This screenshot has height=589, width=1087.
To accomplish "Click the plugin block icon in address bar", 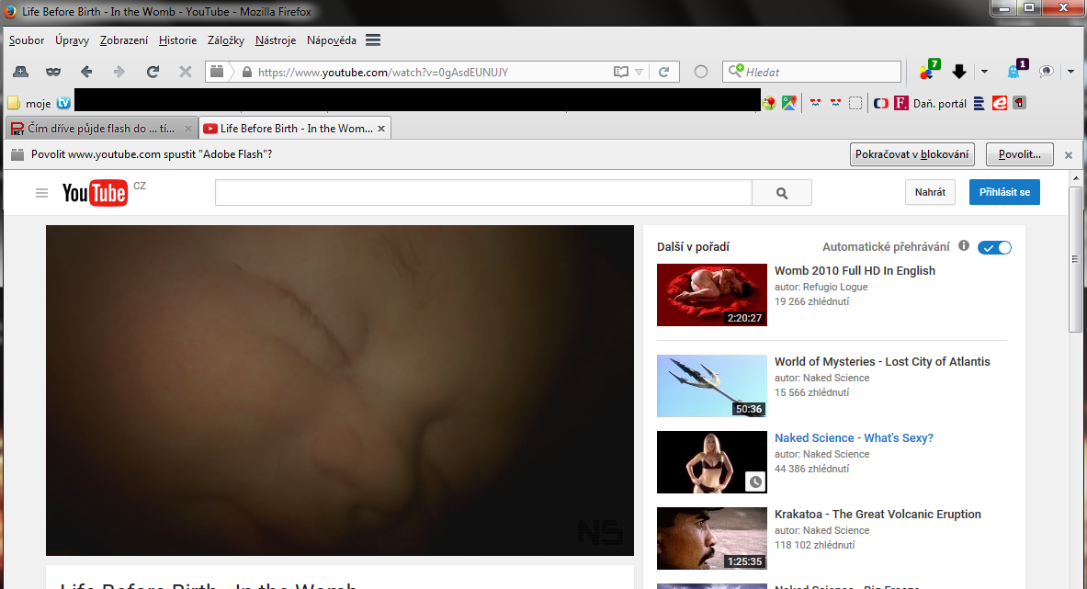I will [217, 72].
